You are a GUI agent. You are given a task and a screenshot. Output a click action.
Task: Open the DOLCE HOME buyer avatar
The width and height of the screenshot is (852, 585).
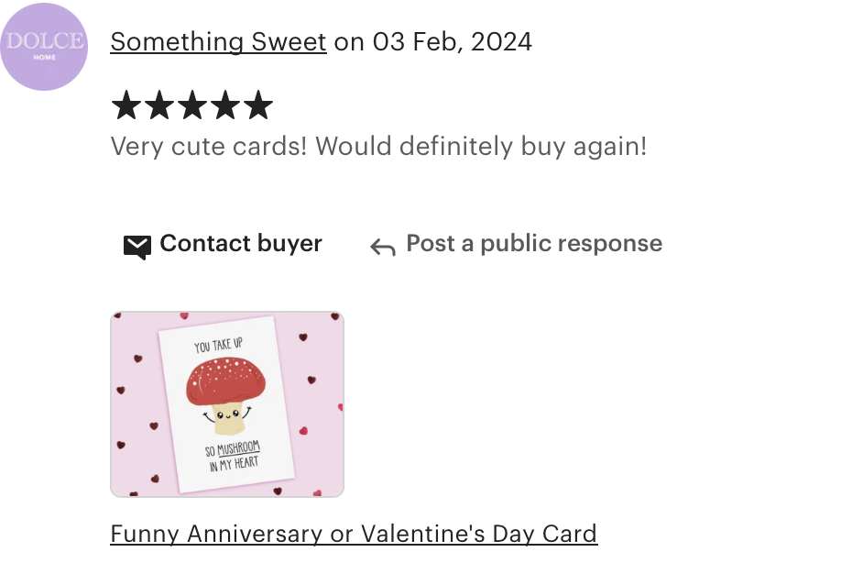pos(43,47)
